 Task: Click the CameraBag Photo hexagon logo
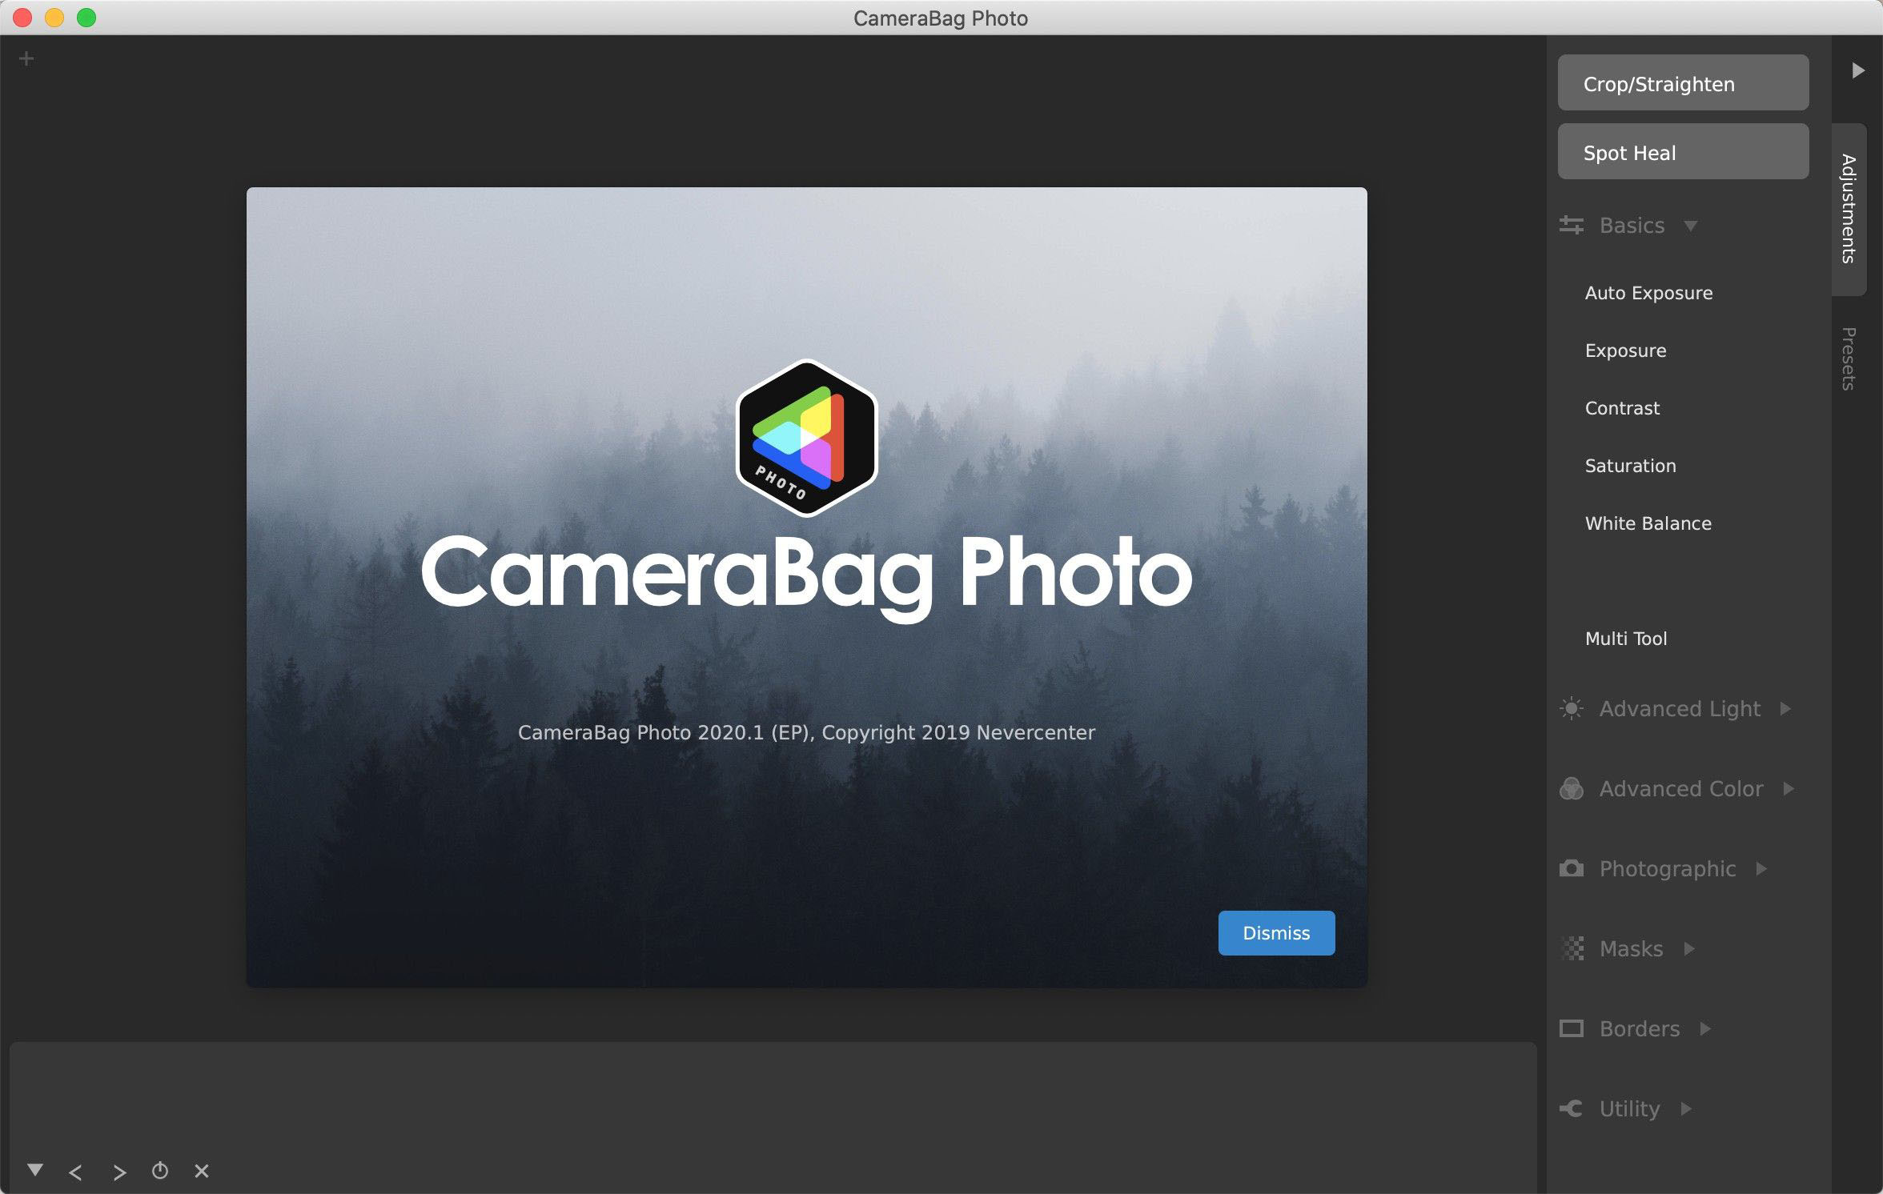pos(806,438)
